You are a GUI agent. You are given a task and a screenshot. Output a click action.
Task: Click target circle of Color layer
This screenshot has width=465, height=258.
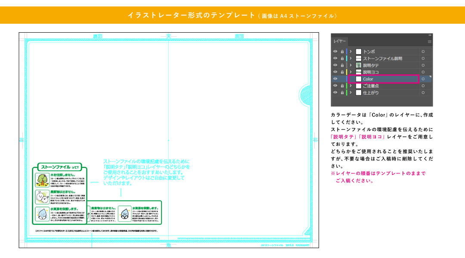click(x=423, y=79)
